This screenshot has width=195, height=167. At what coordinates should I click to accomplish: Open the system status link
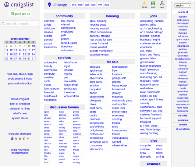[20, 118]
